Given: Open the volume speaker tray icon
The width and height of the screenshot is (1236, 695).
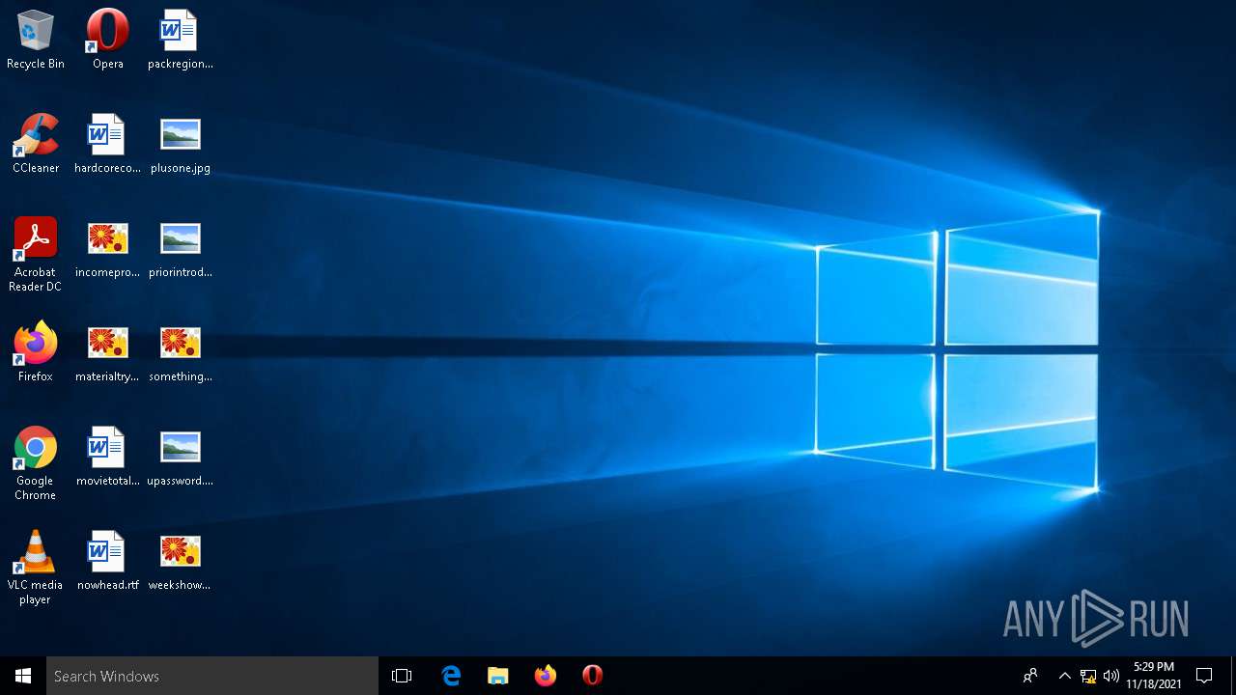Looking at the screenshot, I should tap(1111, 676).
